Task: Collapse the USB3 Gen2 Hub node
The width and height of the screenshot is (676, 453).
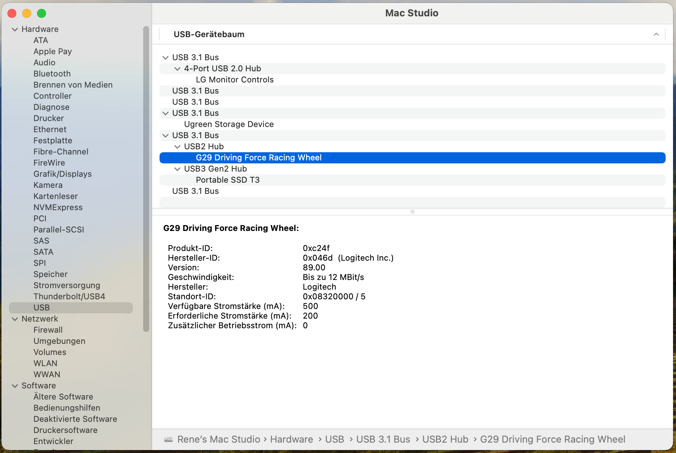Action: click(x=177, y=169)
